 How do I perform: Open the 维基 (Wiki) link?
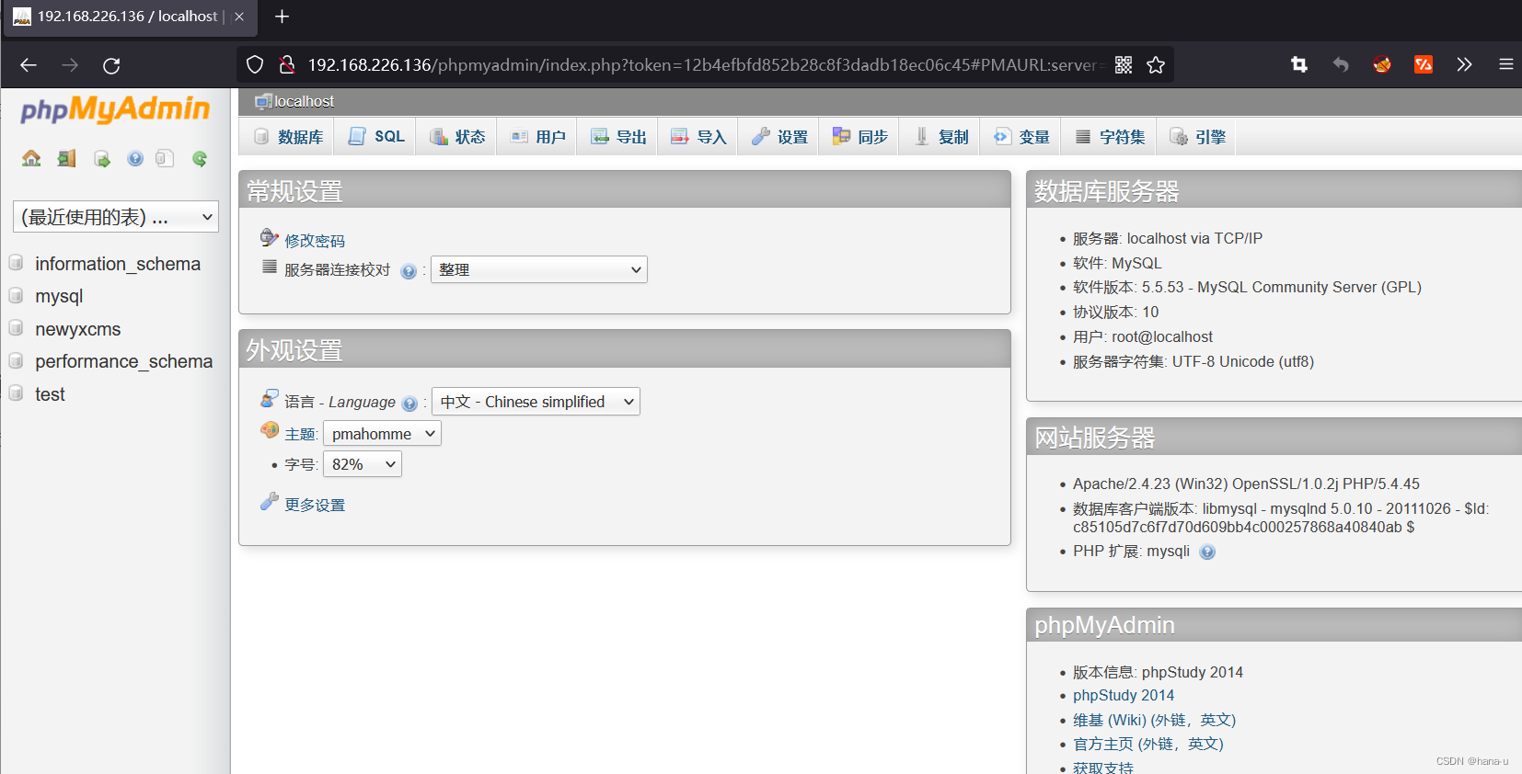click(1154, 720)
